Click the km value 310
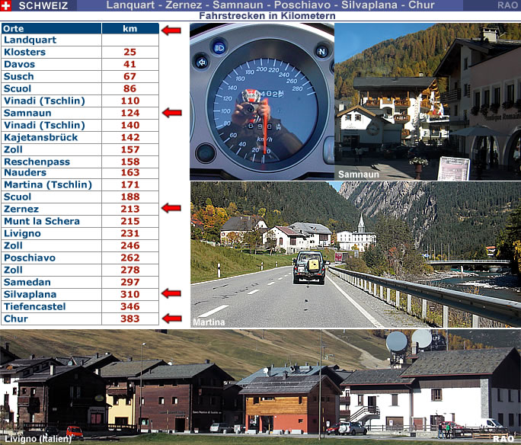 click(x=130, y=294)
